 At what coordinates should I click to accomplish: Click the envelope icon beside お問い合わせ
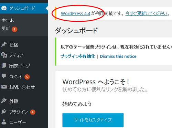tap(4, 87)
